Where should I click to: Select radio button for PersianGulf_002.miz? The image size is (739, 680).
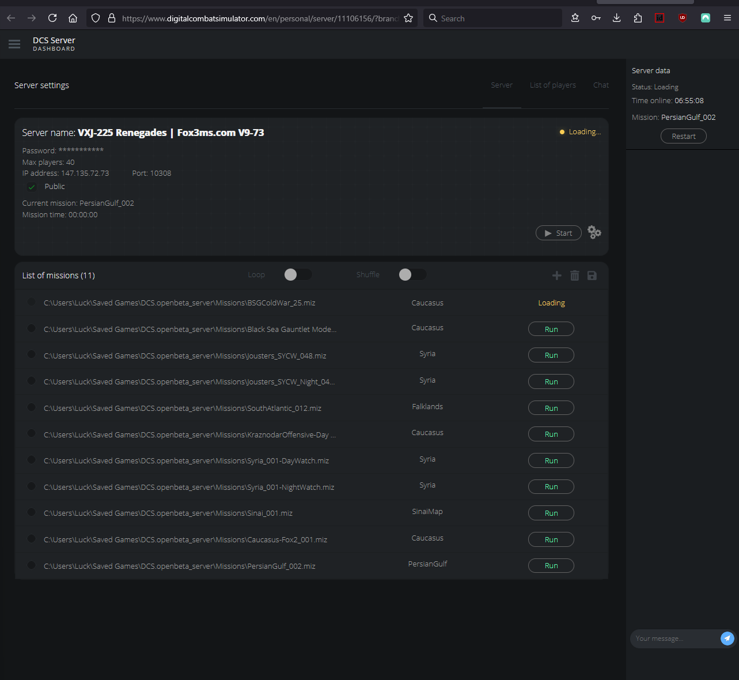pyautogui.click(x=32, y=565)
